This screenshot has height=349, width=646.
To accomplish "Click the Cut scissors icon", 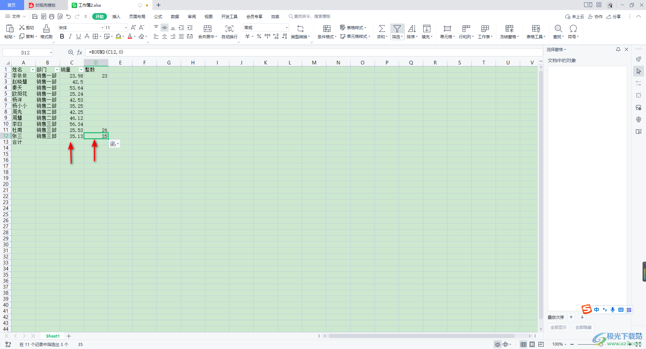I will coord(22,28).
